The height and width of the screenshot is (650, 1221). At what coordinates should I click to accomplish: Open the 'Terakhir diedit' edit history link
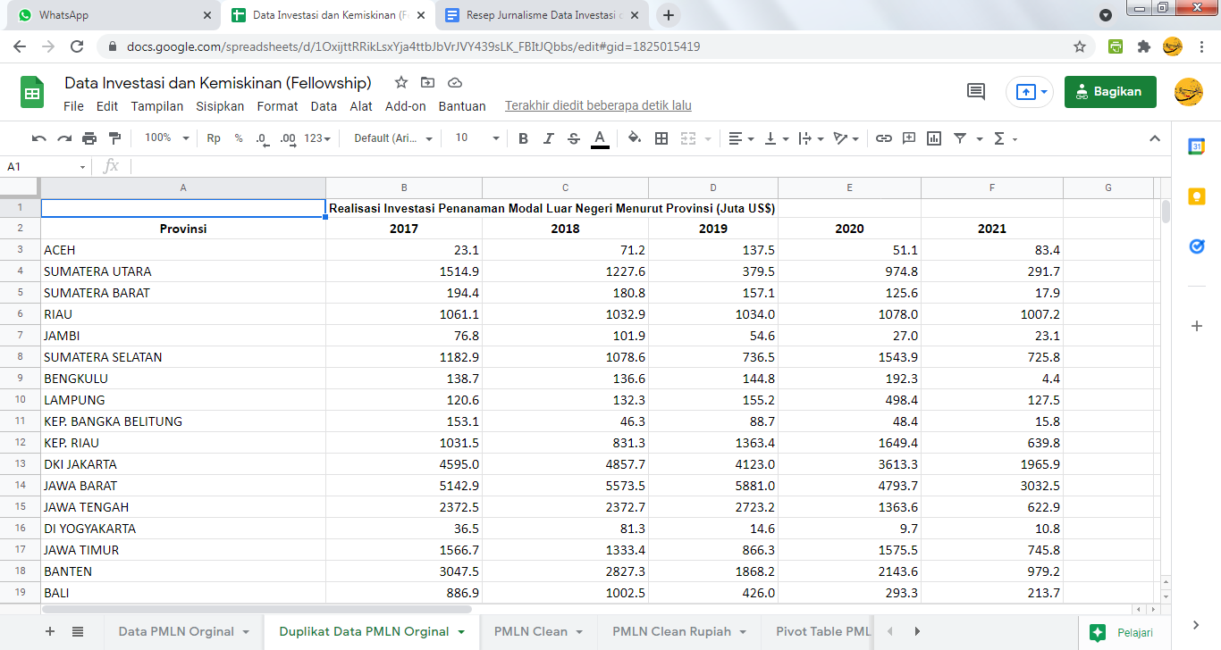tap(598, 106)
